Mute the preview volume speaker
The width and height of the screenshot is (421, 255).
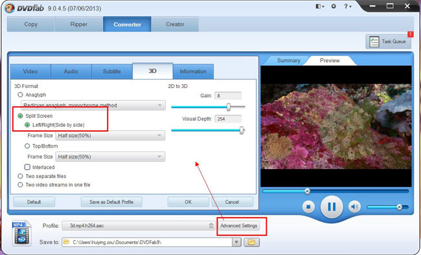355,207
